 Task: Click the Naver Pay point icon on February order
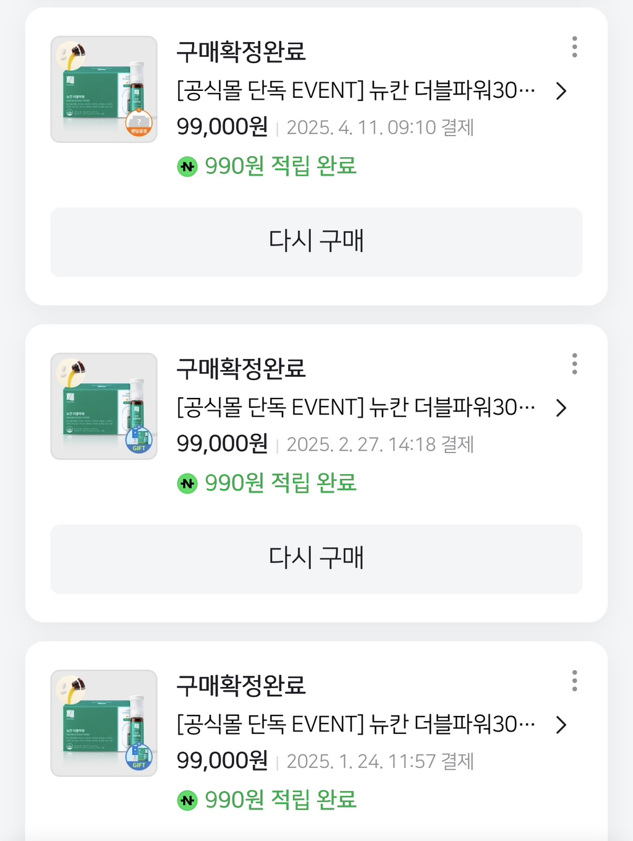187,483
